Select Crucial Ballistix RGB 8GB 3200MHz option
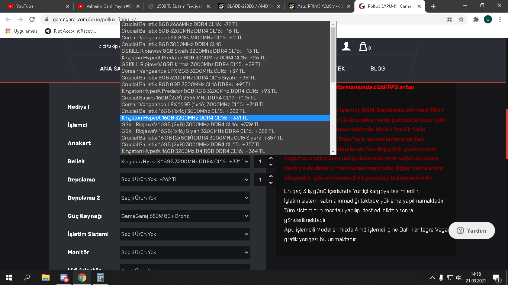 [x=225, y=84]
